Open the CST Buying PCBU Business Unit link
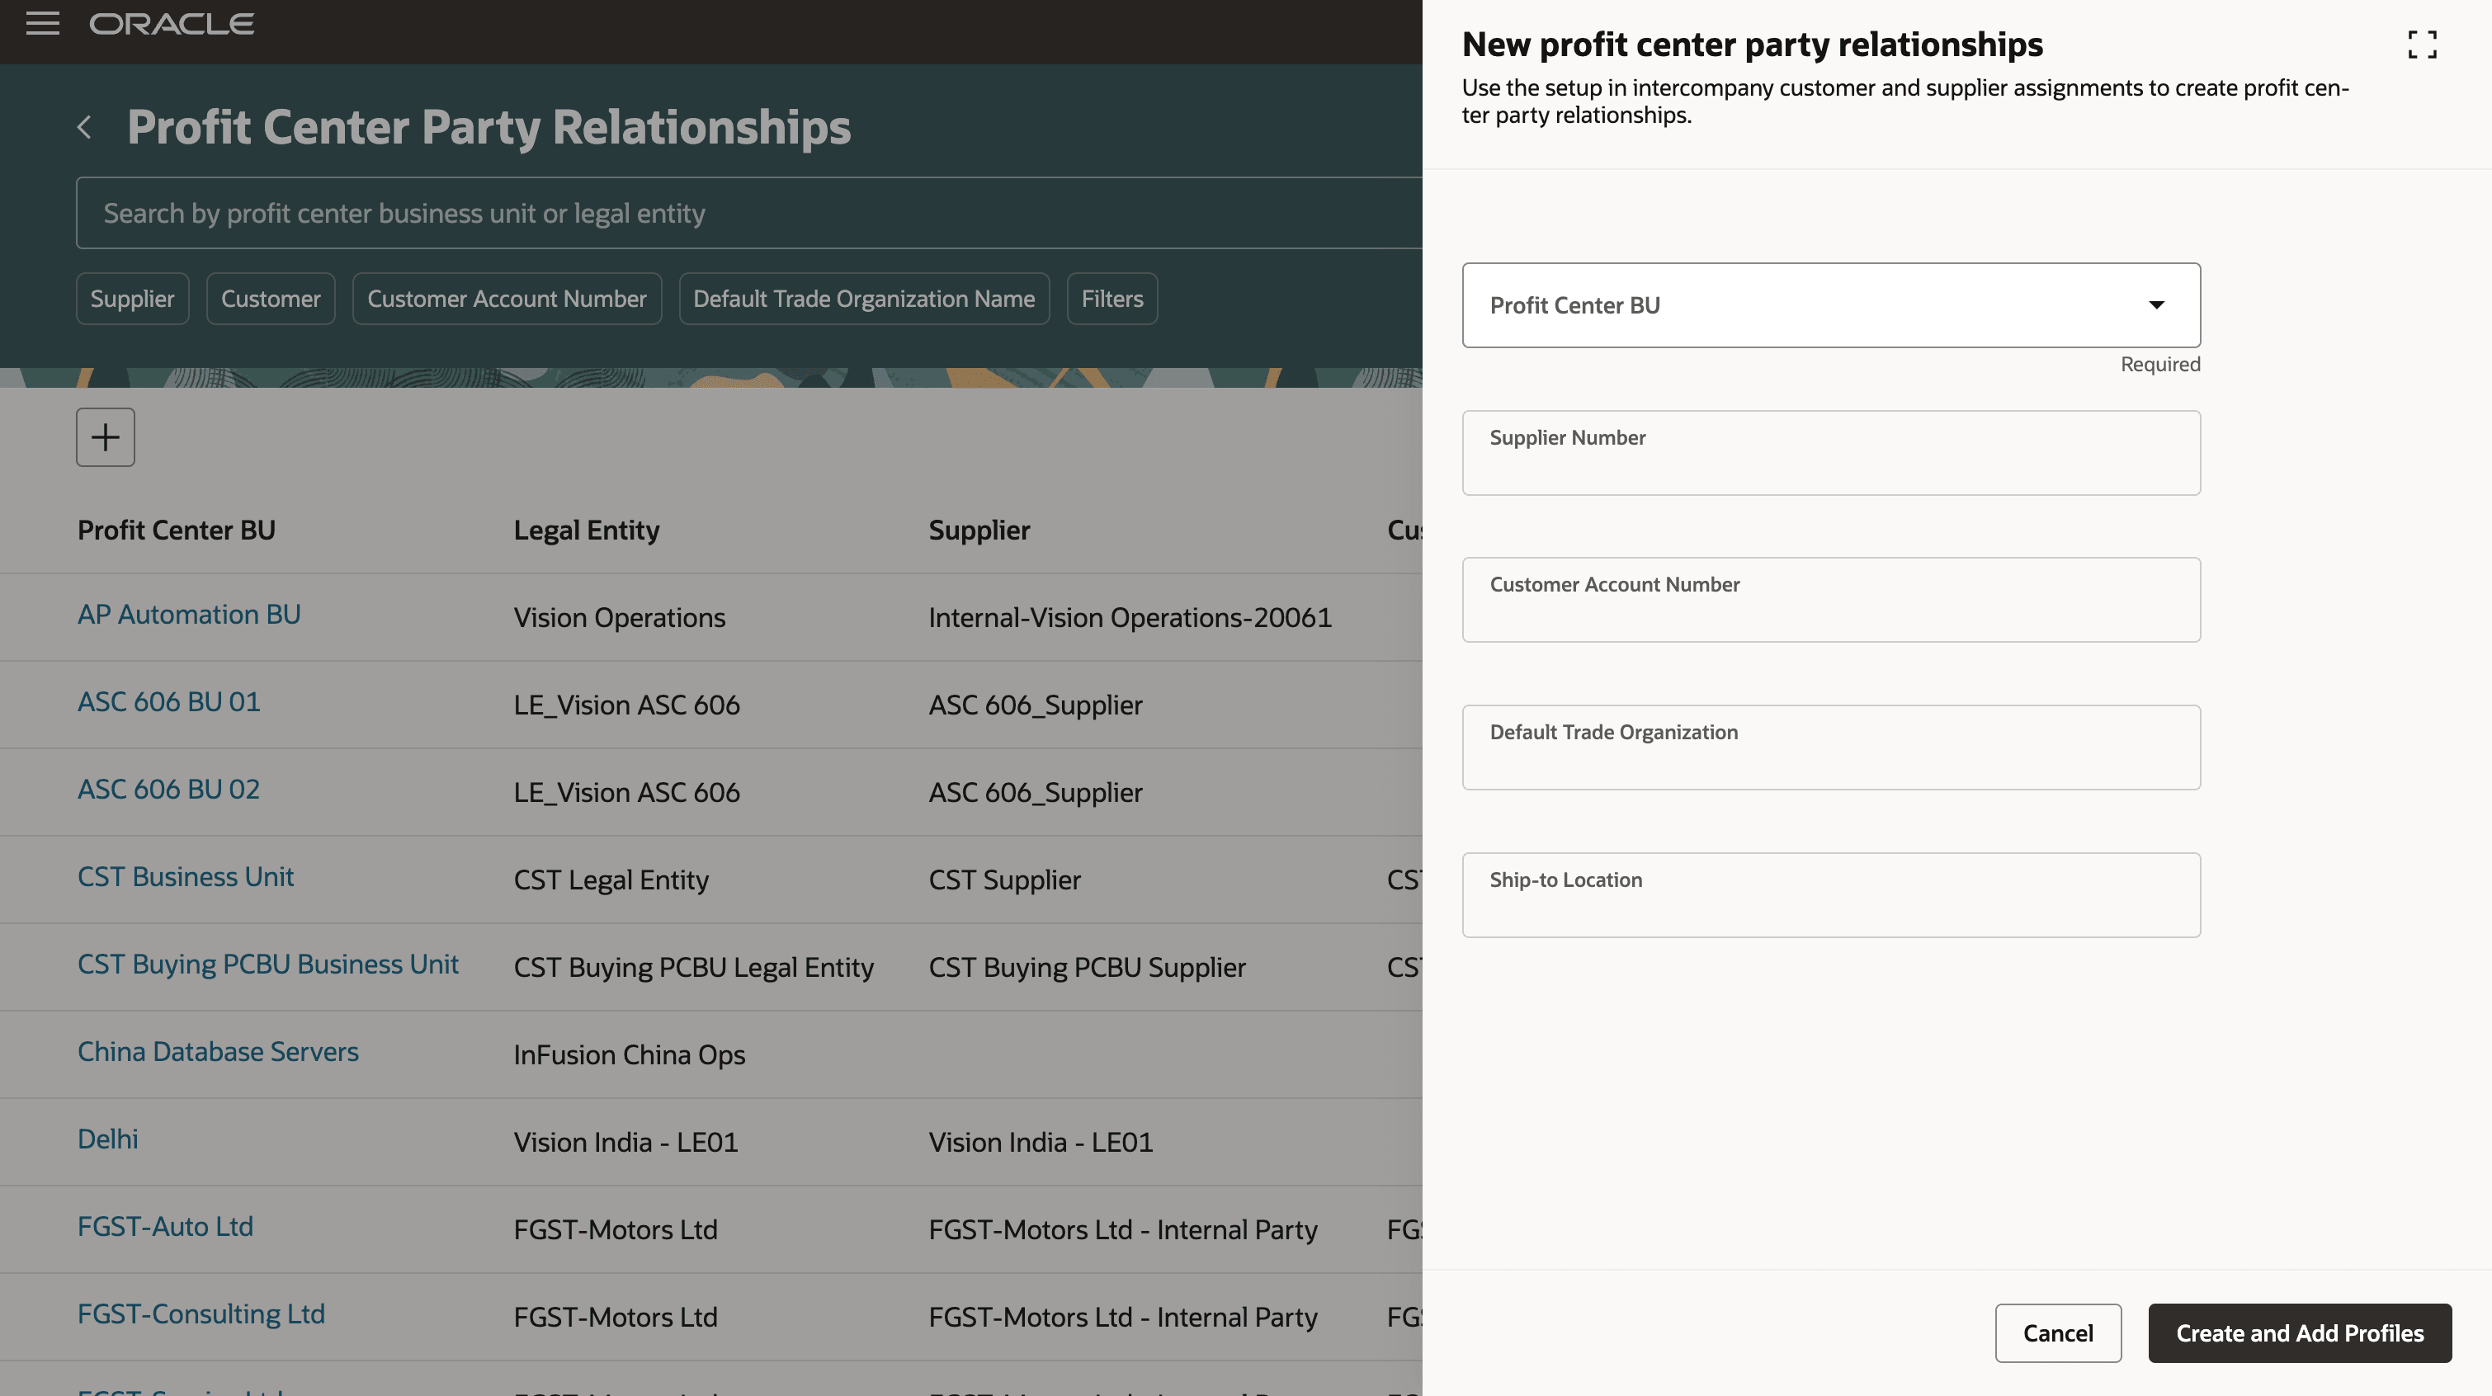 pos(268,964)
